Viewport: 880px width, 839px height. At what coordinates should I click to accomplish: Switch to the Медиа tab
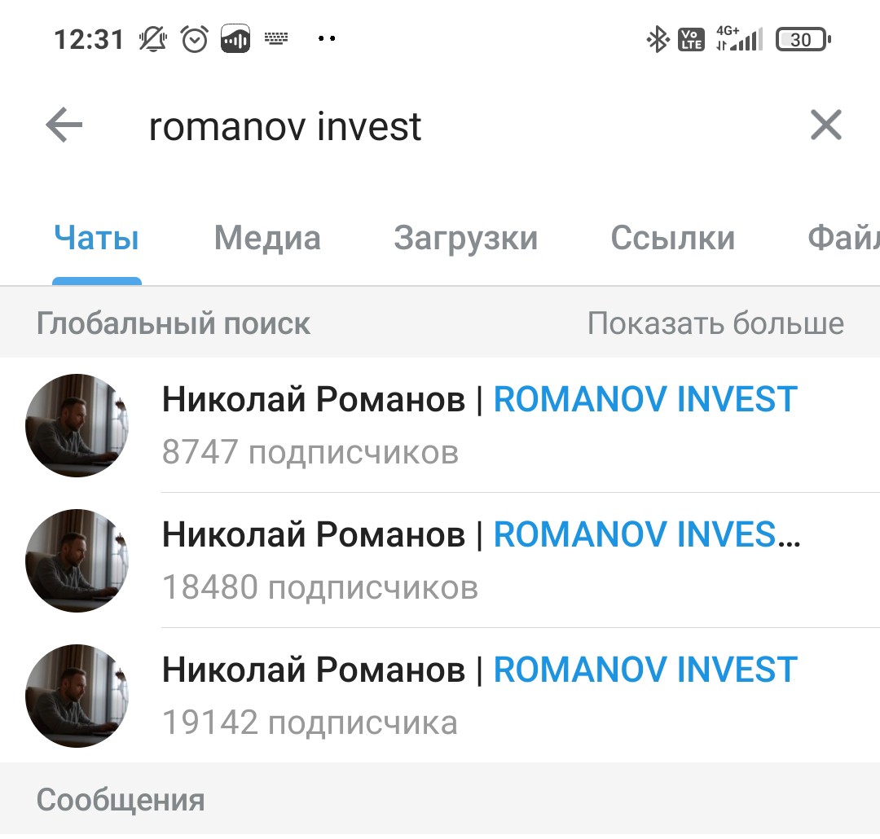[267, 237]
